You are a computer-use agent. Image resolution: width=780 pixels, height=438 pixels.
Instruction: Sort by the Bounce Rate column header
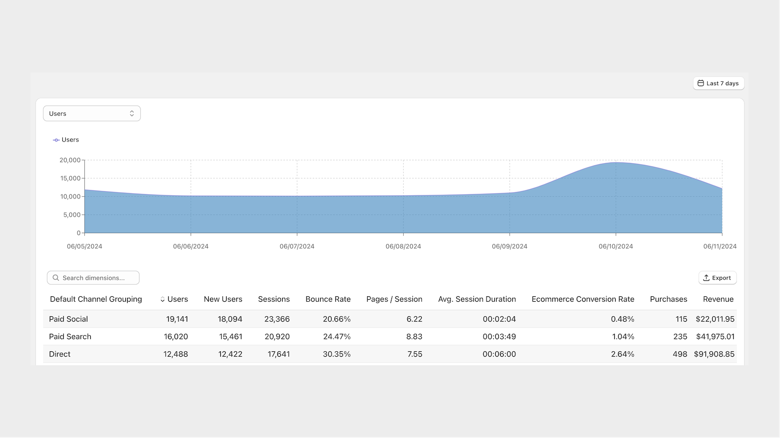[328, 299]
